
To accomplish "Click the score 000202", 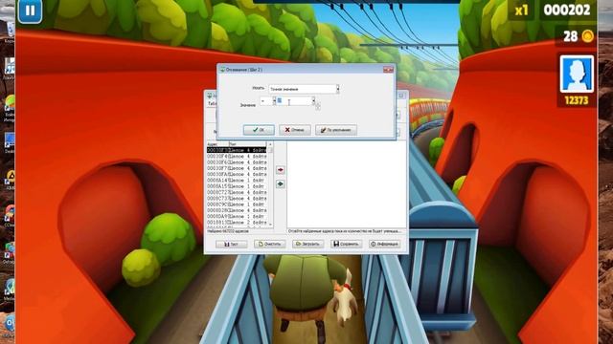I will pos(566,11).
